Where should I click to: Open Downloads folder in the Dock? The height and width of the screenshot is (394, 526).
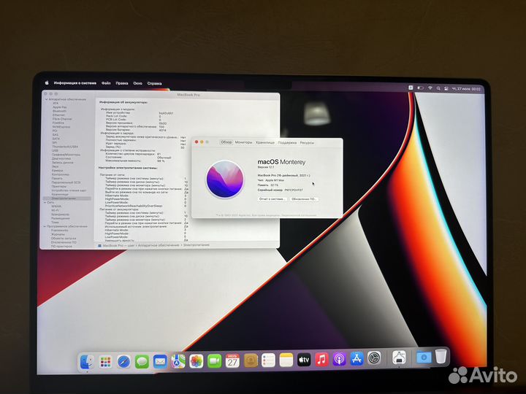point(424,357)
